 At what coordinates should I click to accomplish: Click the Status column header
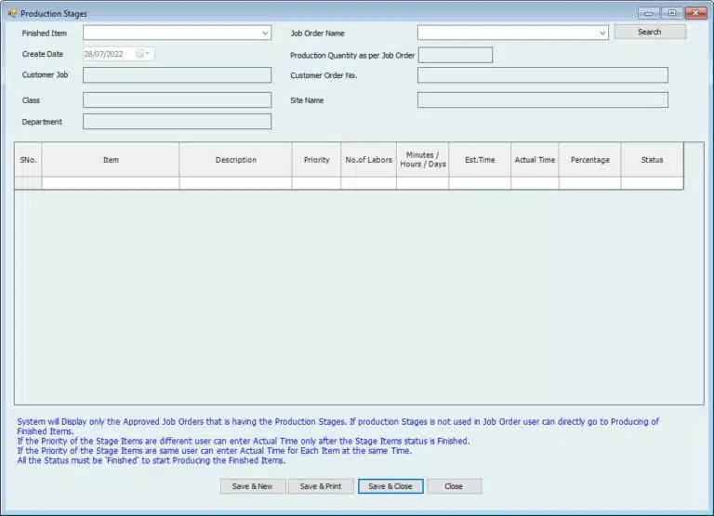[652, 160]
